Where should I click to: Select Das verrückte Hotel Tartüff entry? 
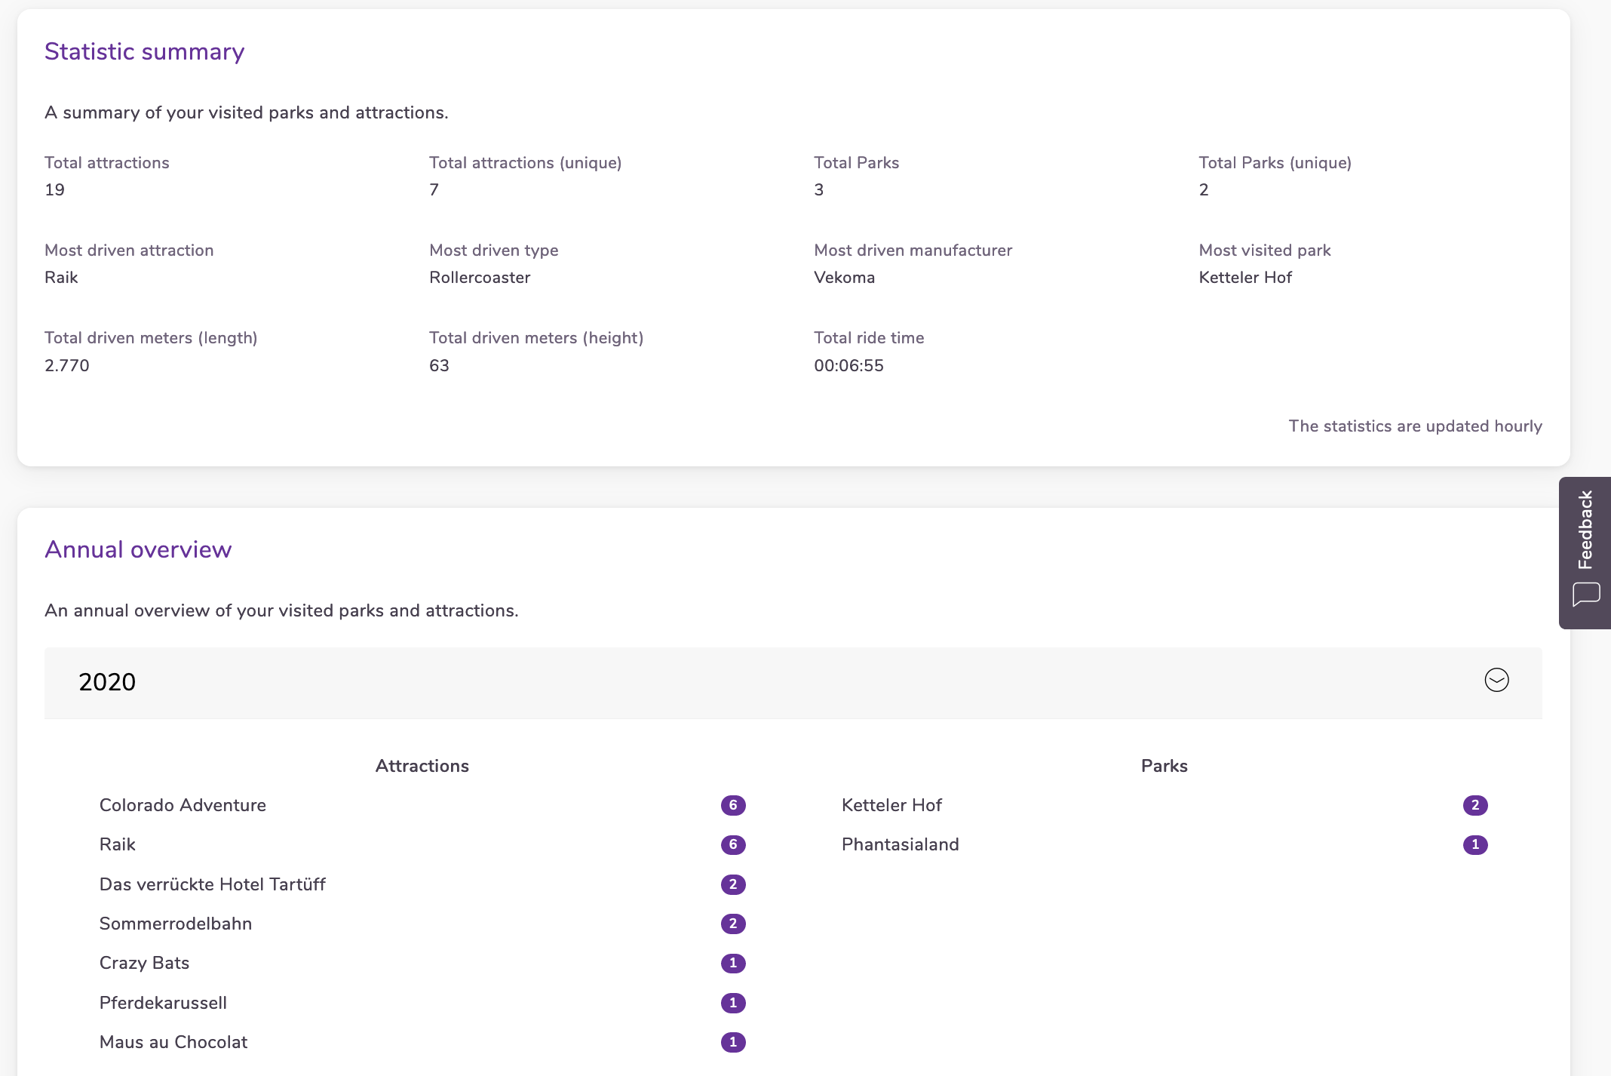point(212,884)
